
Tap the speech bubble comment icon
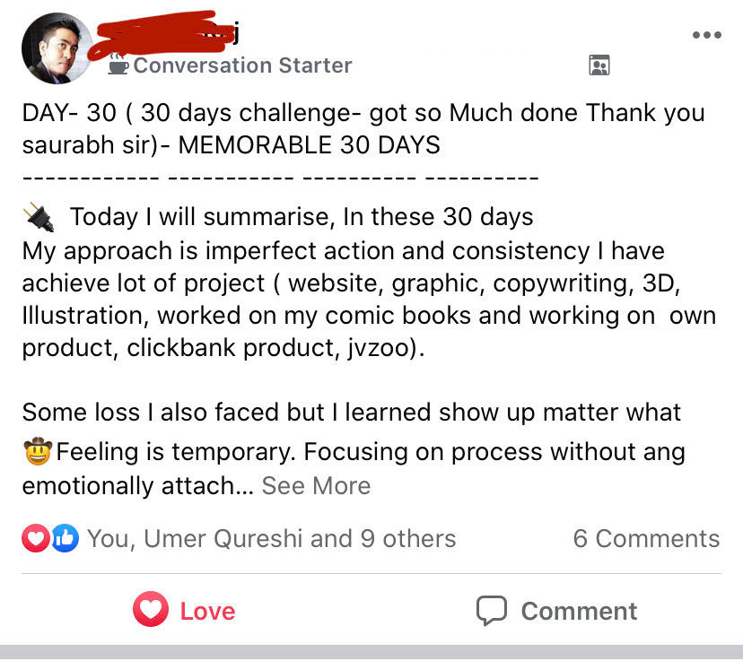tap(492, 611)
